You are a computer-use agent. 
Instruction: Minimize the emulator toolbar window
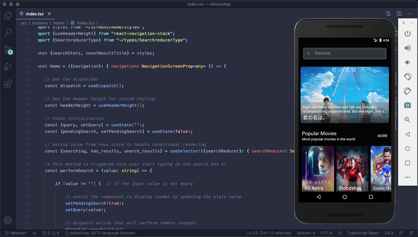(412, 23)
